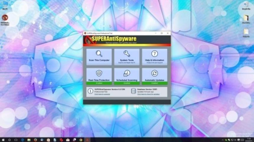This screenshot has width=254, height=142.
Task: Click the 'Click here to upgrade' link
Action: [102, 94]
